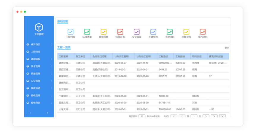Open the yellow 重要因素 icon
This screenshot has height=134, width=256.
pos(104,32)
